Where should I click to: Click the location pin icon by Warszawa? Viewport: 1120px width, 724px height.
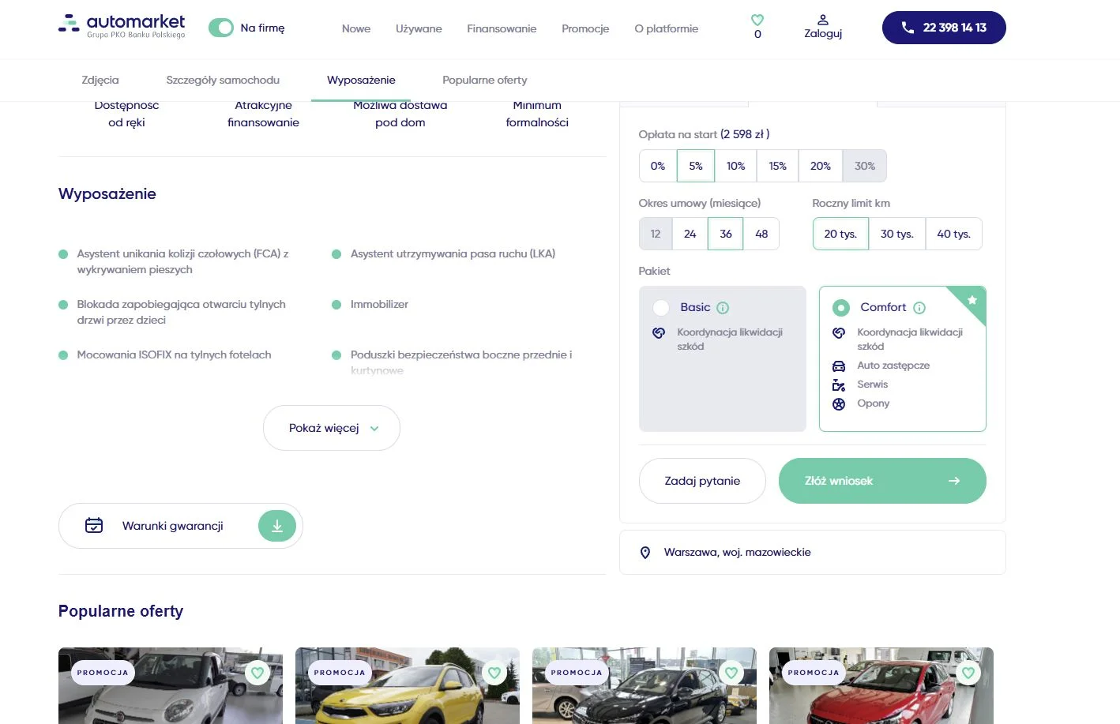pyautogui.click(x=645, y=553)
